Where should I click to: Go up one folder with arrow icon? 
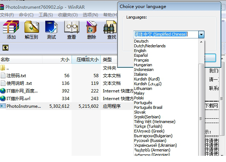tap(5, 48)
